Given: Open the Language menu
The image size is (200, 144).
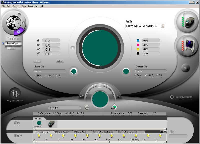Looking at the screenshot, I should coord(33,6).
